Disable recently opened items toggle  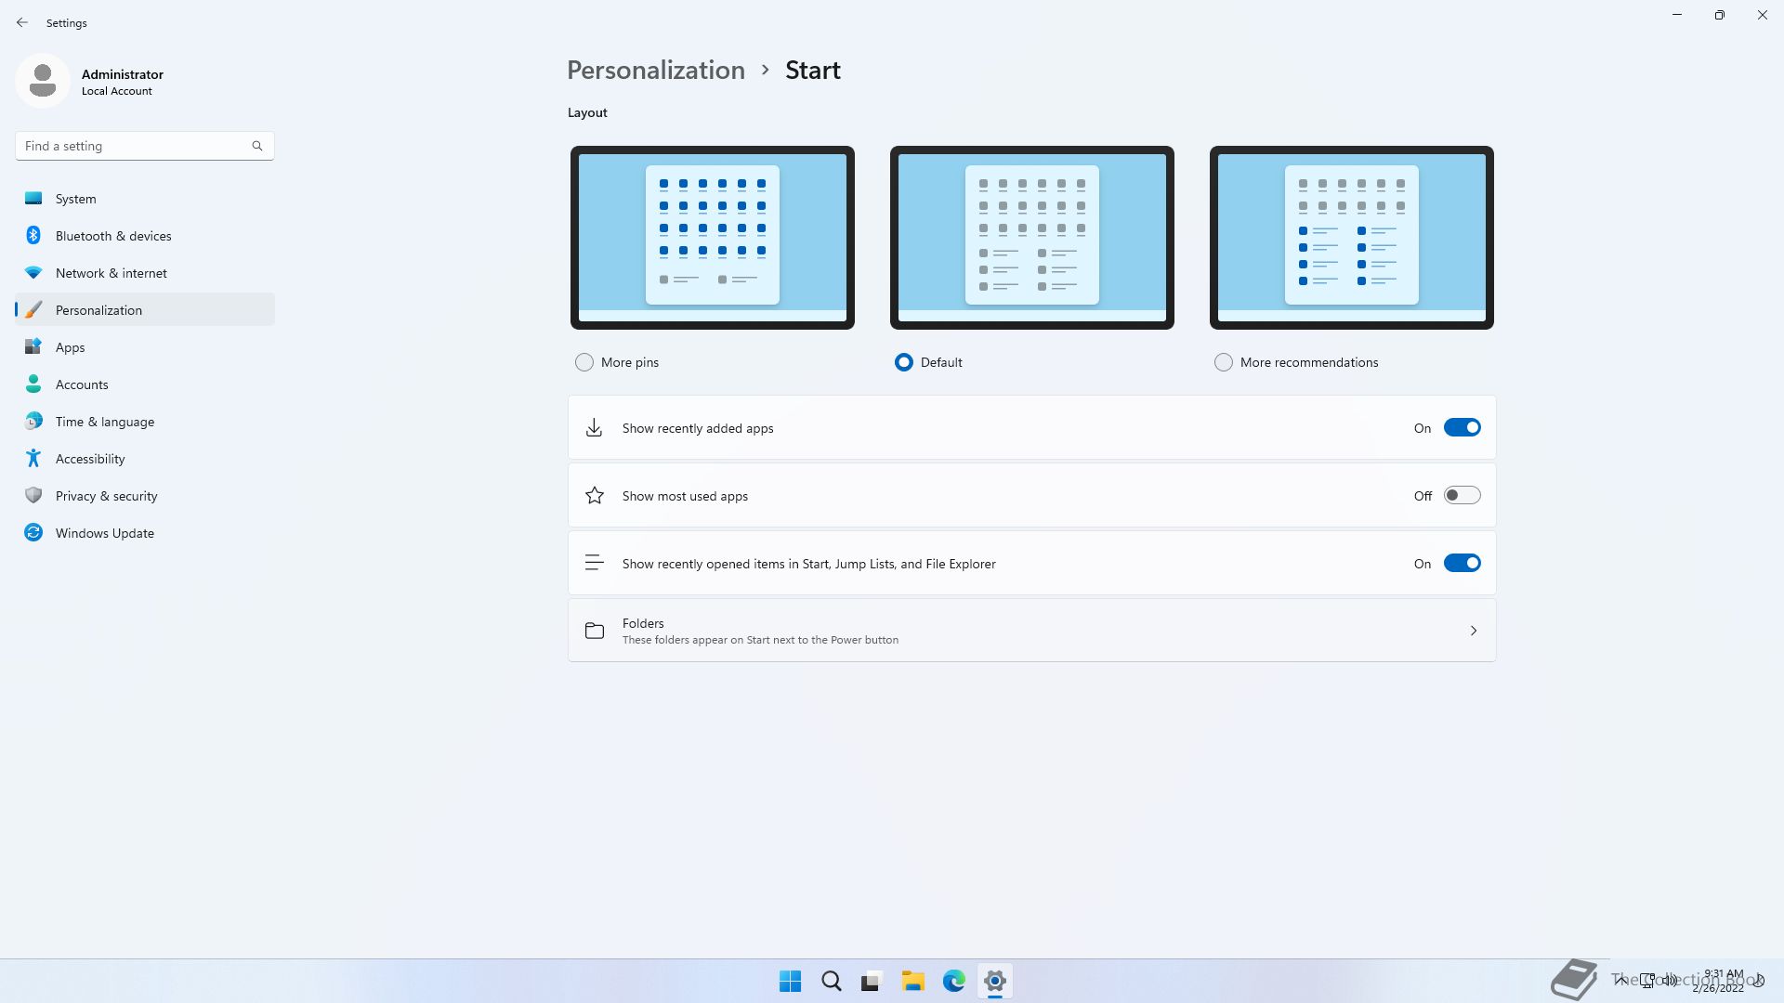[x=1462, y=564]
